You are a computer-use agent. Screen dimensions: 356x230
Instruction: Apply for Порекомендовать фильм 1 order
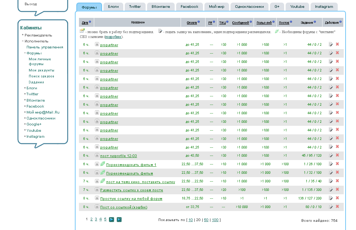(x=331, y=164)
